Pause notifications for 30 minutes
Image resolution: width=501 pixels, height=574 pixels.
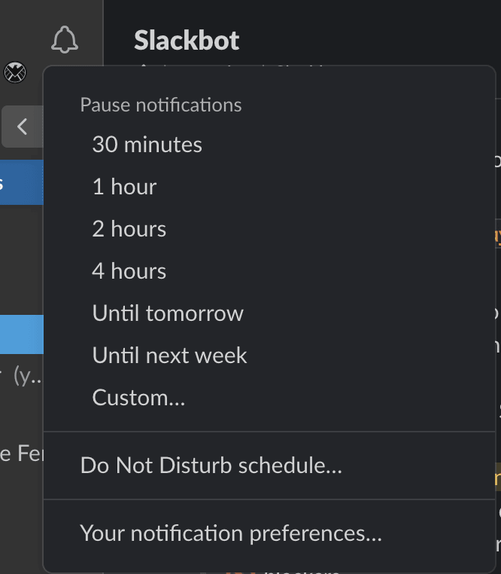point(269,145)
